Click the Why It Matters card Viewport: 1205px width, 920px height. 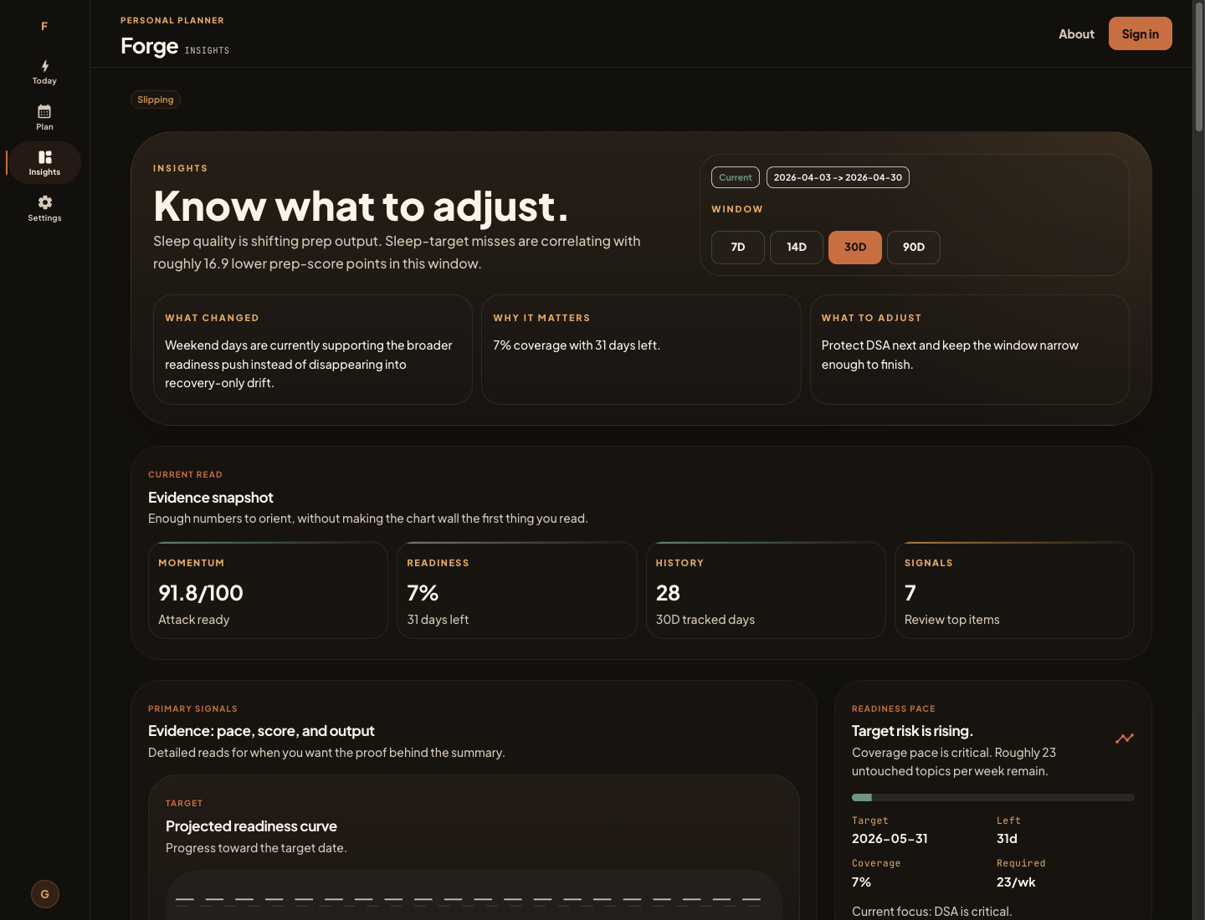[641, 350]
